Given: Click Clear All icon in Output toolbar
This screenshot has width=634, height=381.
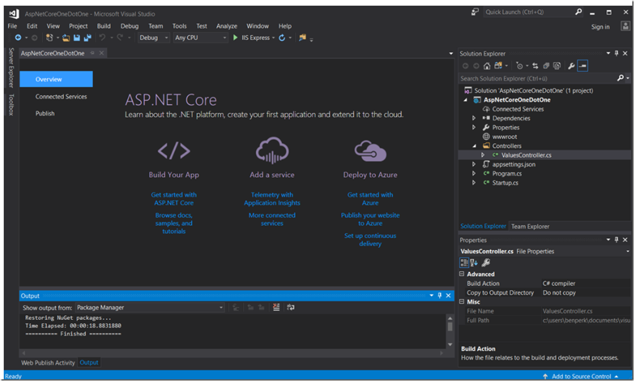Looking at the screenshot, I should [x=276, y=307].
